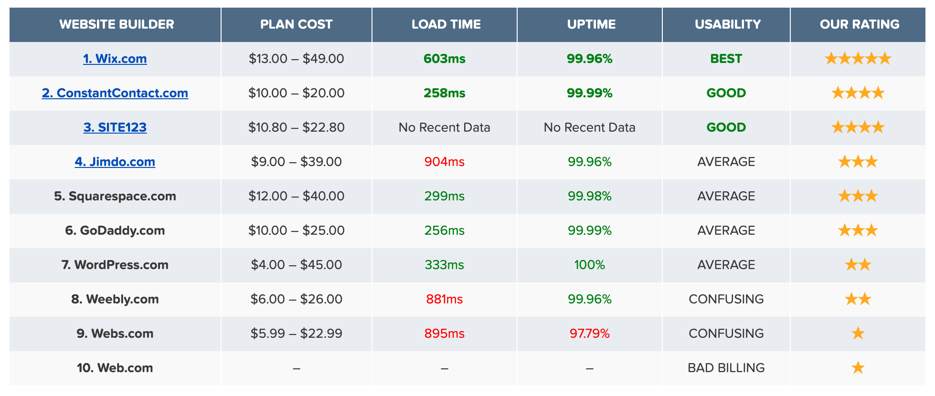Click the Website Builder column header
This screenshot has height=396, width=935.
pos(117,24)
